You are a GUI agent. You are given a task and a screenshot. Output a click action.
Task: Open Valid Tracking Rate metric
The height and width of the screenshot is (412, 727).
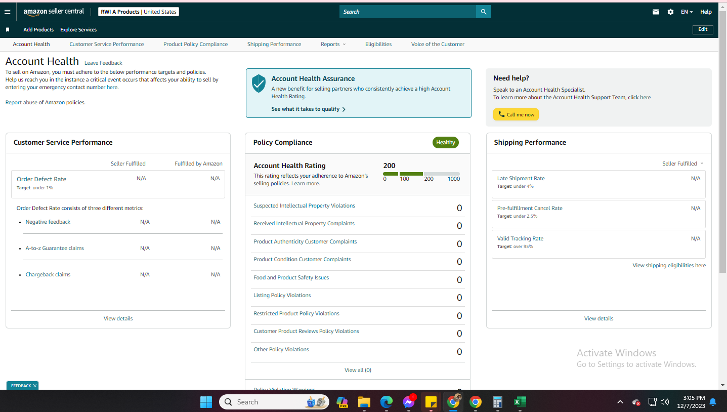tap(520, 238)
